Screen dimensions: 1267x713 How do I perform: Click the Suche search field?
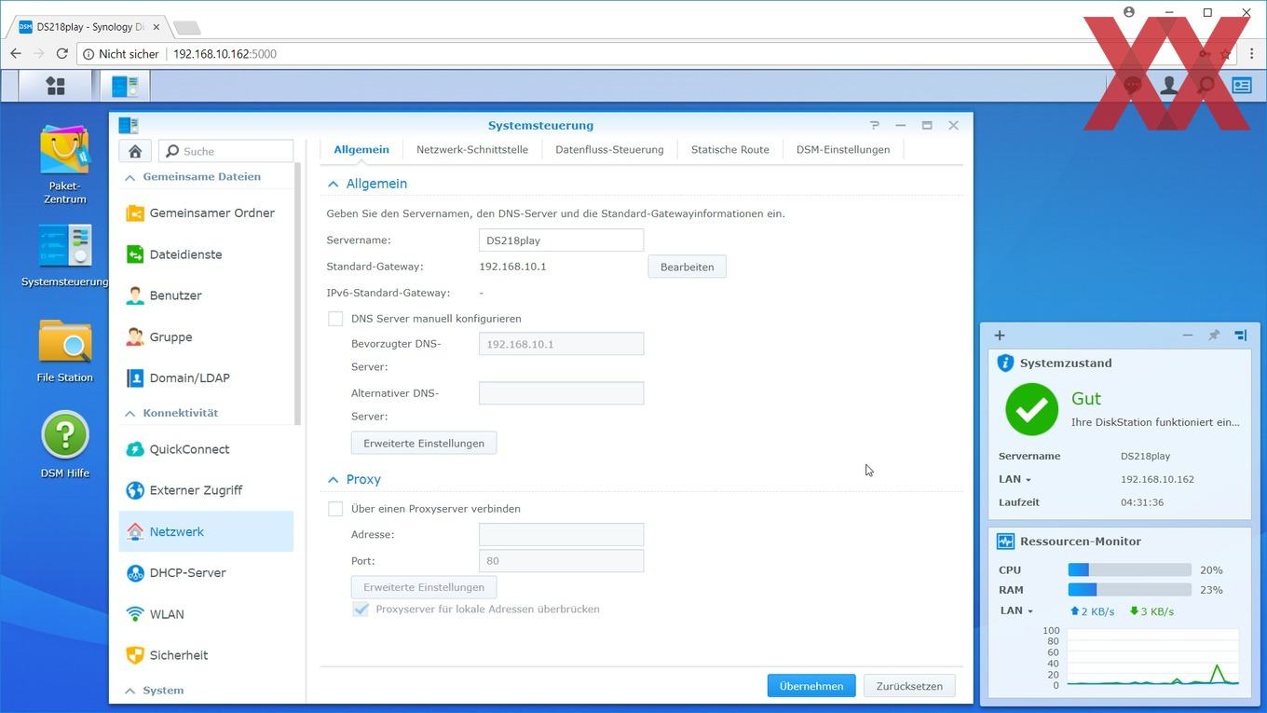(226, 151)
